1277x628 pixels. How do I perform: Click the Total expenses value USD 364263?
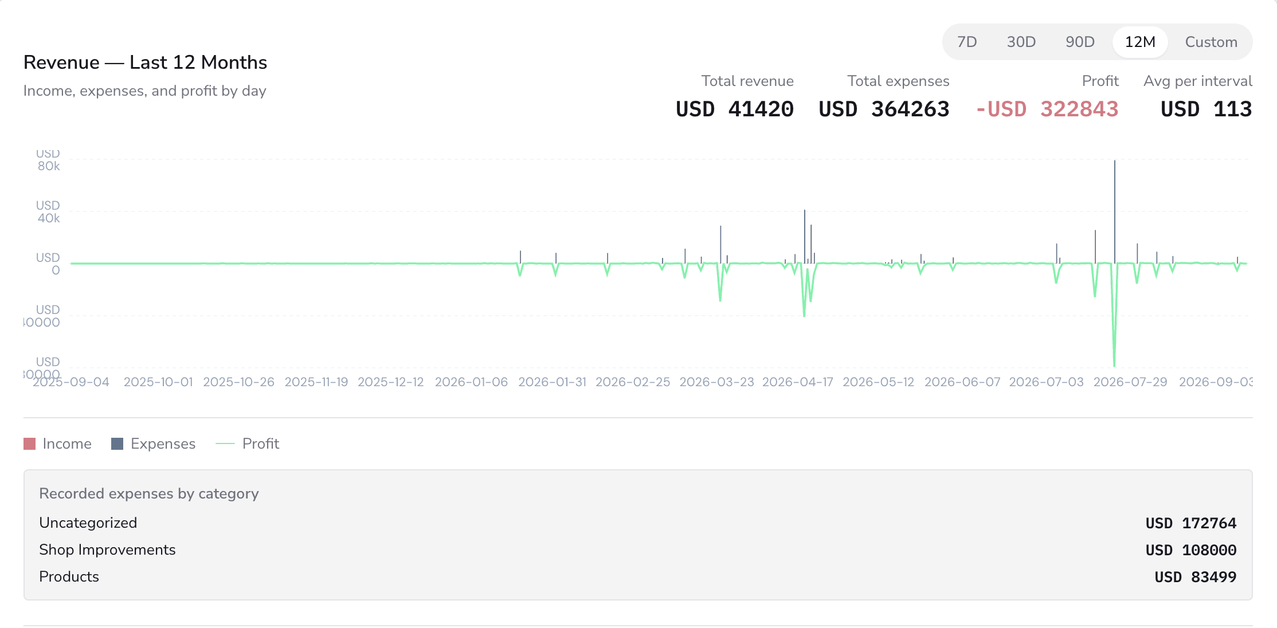[884, 109]
